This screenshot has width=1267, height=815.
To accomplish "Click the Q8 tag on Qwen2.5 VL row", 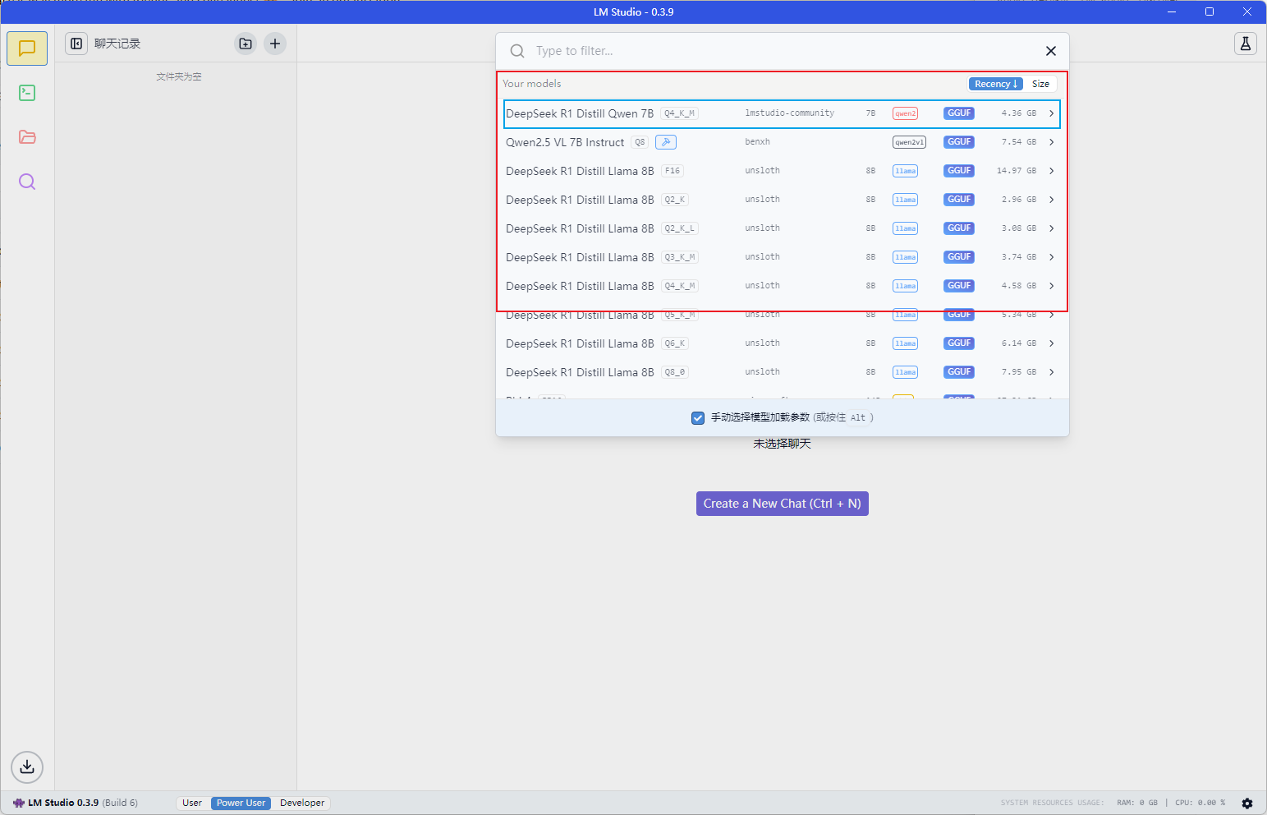I will [640, 142].
